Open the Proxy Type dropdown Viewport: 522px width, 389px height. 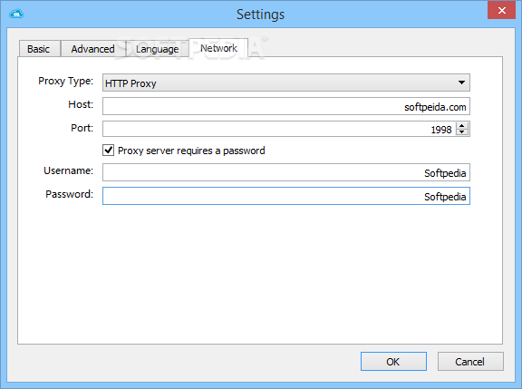tap(286, 83)
